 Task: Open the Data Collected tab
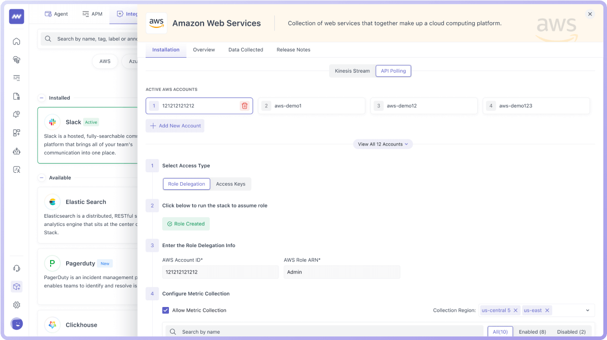[x=246, y=50]
